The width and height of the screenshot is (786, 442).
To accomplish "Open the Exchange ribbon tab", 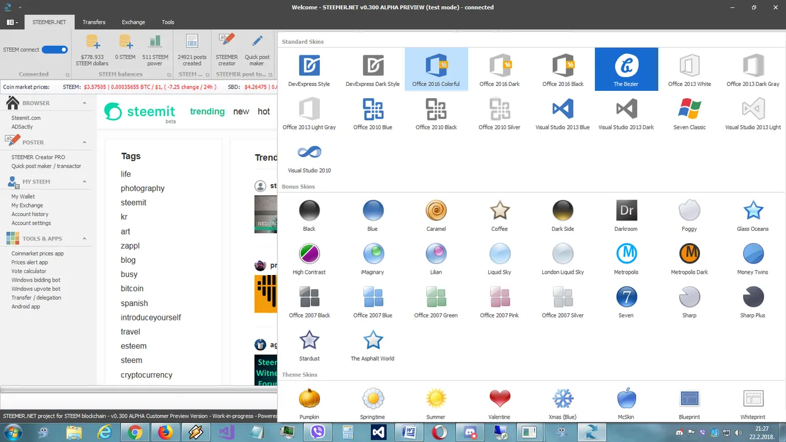I will [133, 22].
